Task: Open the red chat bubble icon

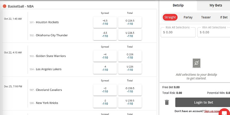Action: [225, 113]
